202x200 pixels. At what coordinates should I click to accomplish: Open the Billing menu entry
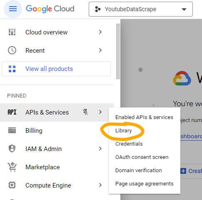point(57,131)
